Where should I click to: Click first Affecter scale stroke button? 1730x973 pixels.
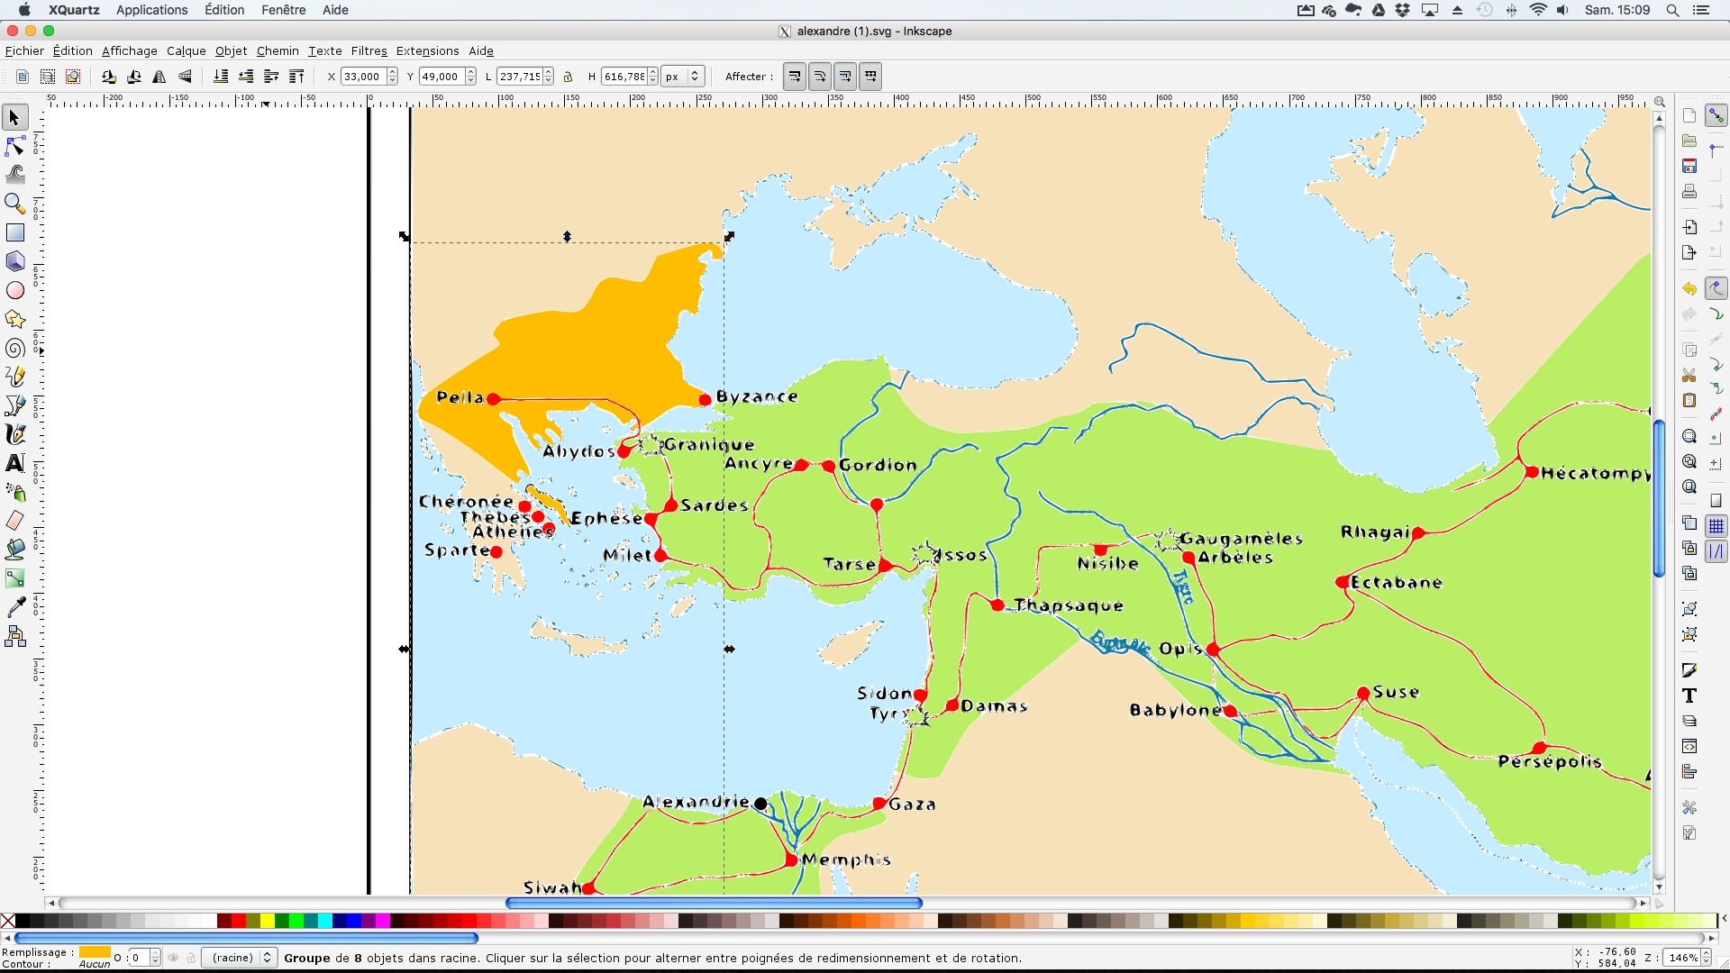point(794,77)
